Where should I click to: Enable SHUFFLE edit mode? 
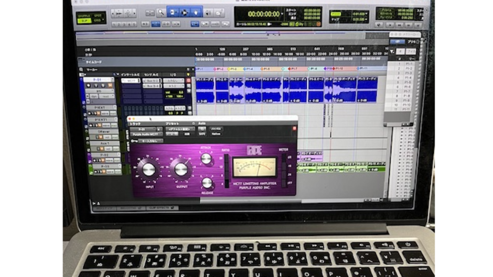[84, 15]
